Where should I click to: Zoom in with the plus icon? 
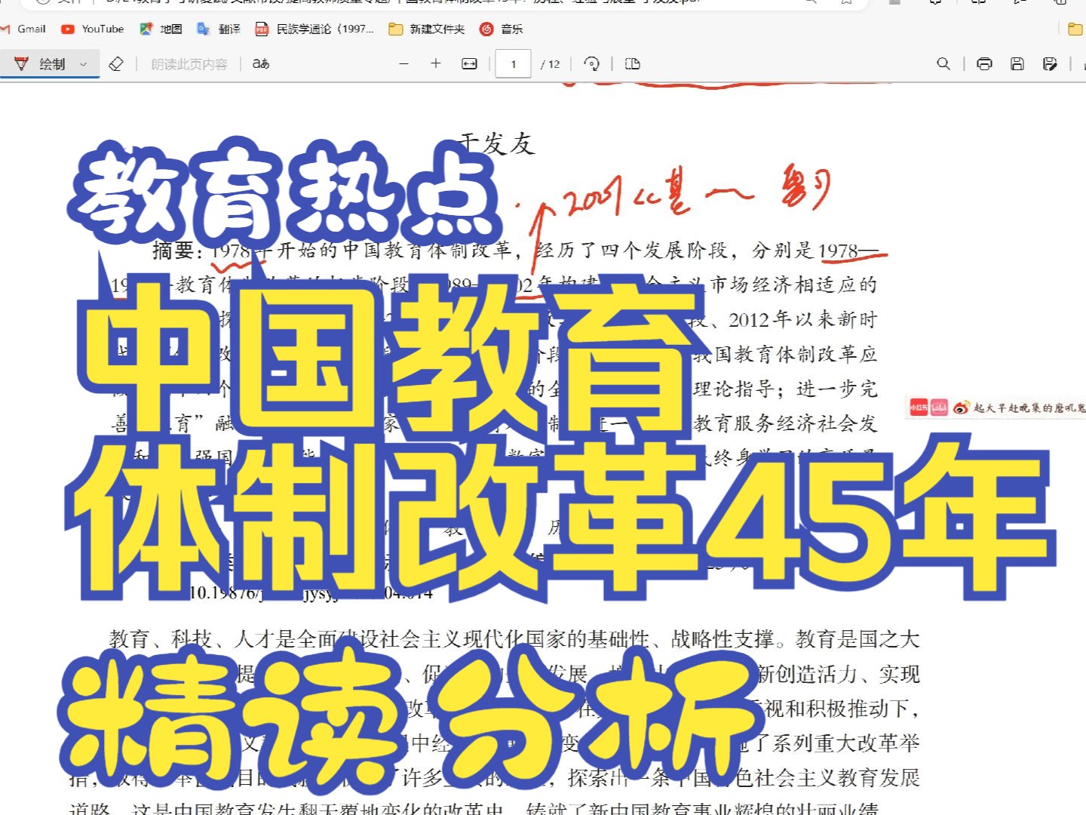[435, 63]
